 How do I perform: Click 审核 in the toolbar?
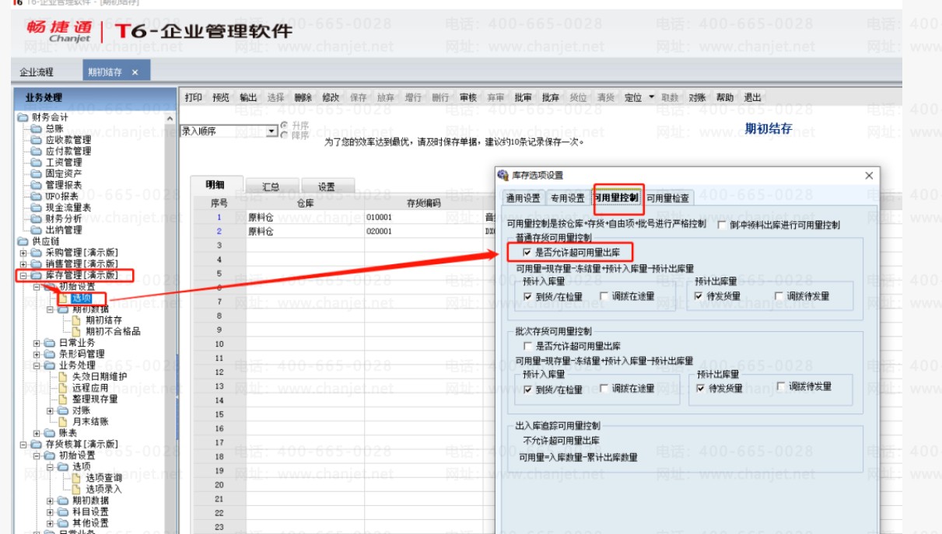tap(468, 98)
